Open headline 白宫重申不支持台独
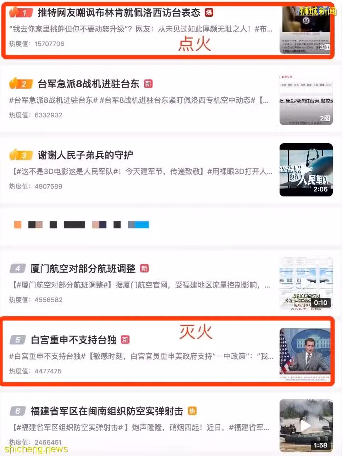Viewport: 342px width, 456px height. [x=73, y=340]
